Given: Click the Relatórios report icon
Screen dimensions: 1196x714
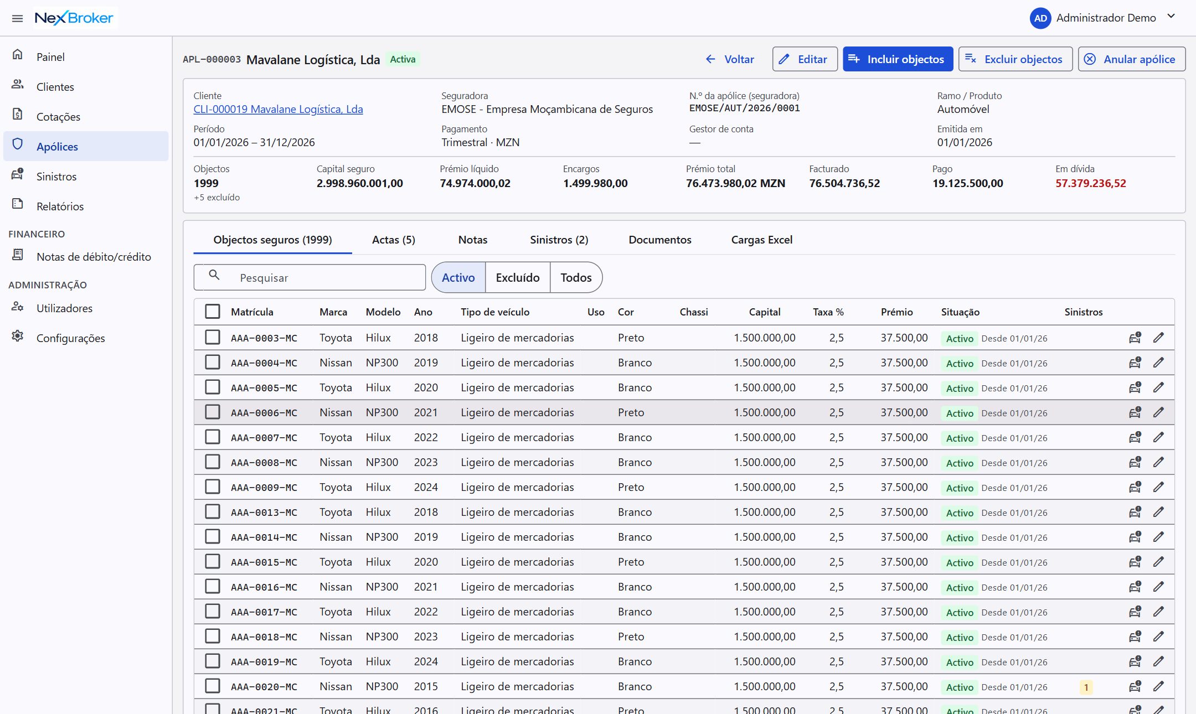Looking at the screenshot, I should (18, 204).
